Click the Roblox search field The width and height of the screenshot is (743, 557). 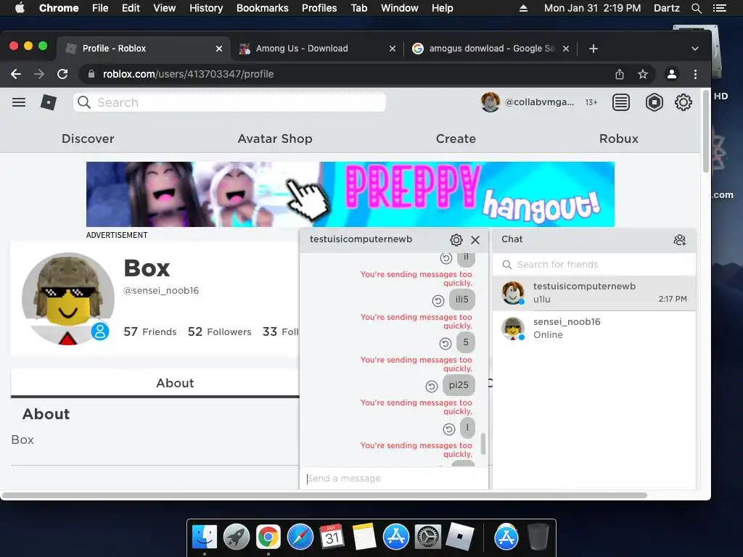coord(229,102)
